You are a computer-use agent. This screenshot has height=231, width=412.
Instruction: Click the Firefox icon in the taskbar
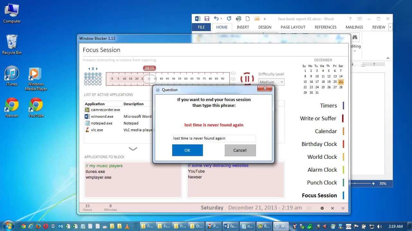click(38, 226)
